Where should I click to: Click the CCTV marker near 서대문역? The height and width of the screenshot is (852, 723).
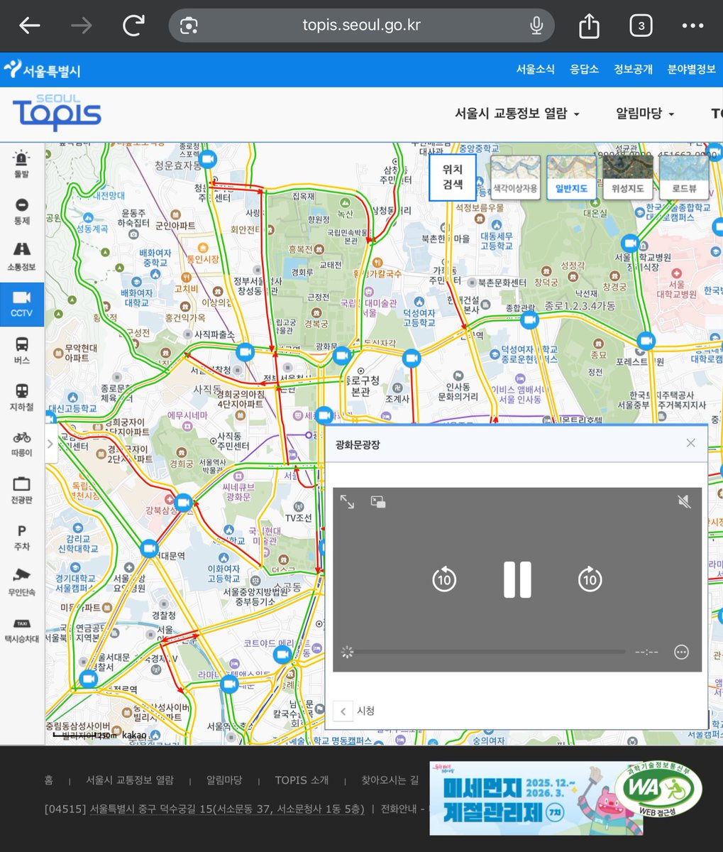[149, 549]
